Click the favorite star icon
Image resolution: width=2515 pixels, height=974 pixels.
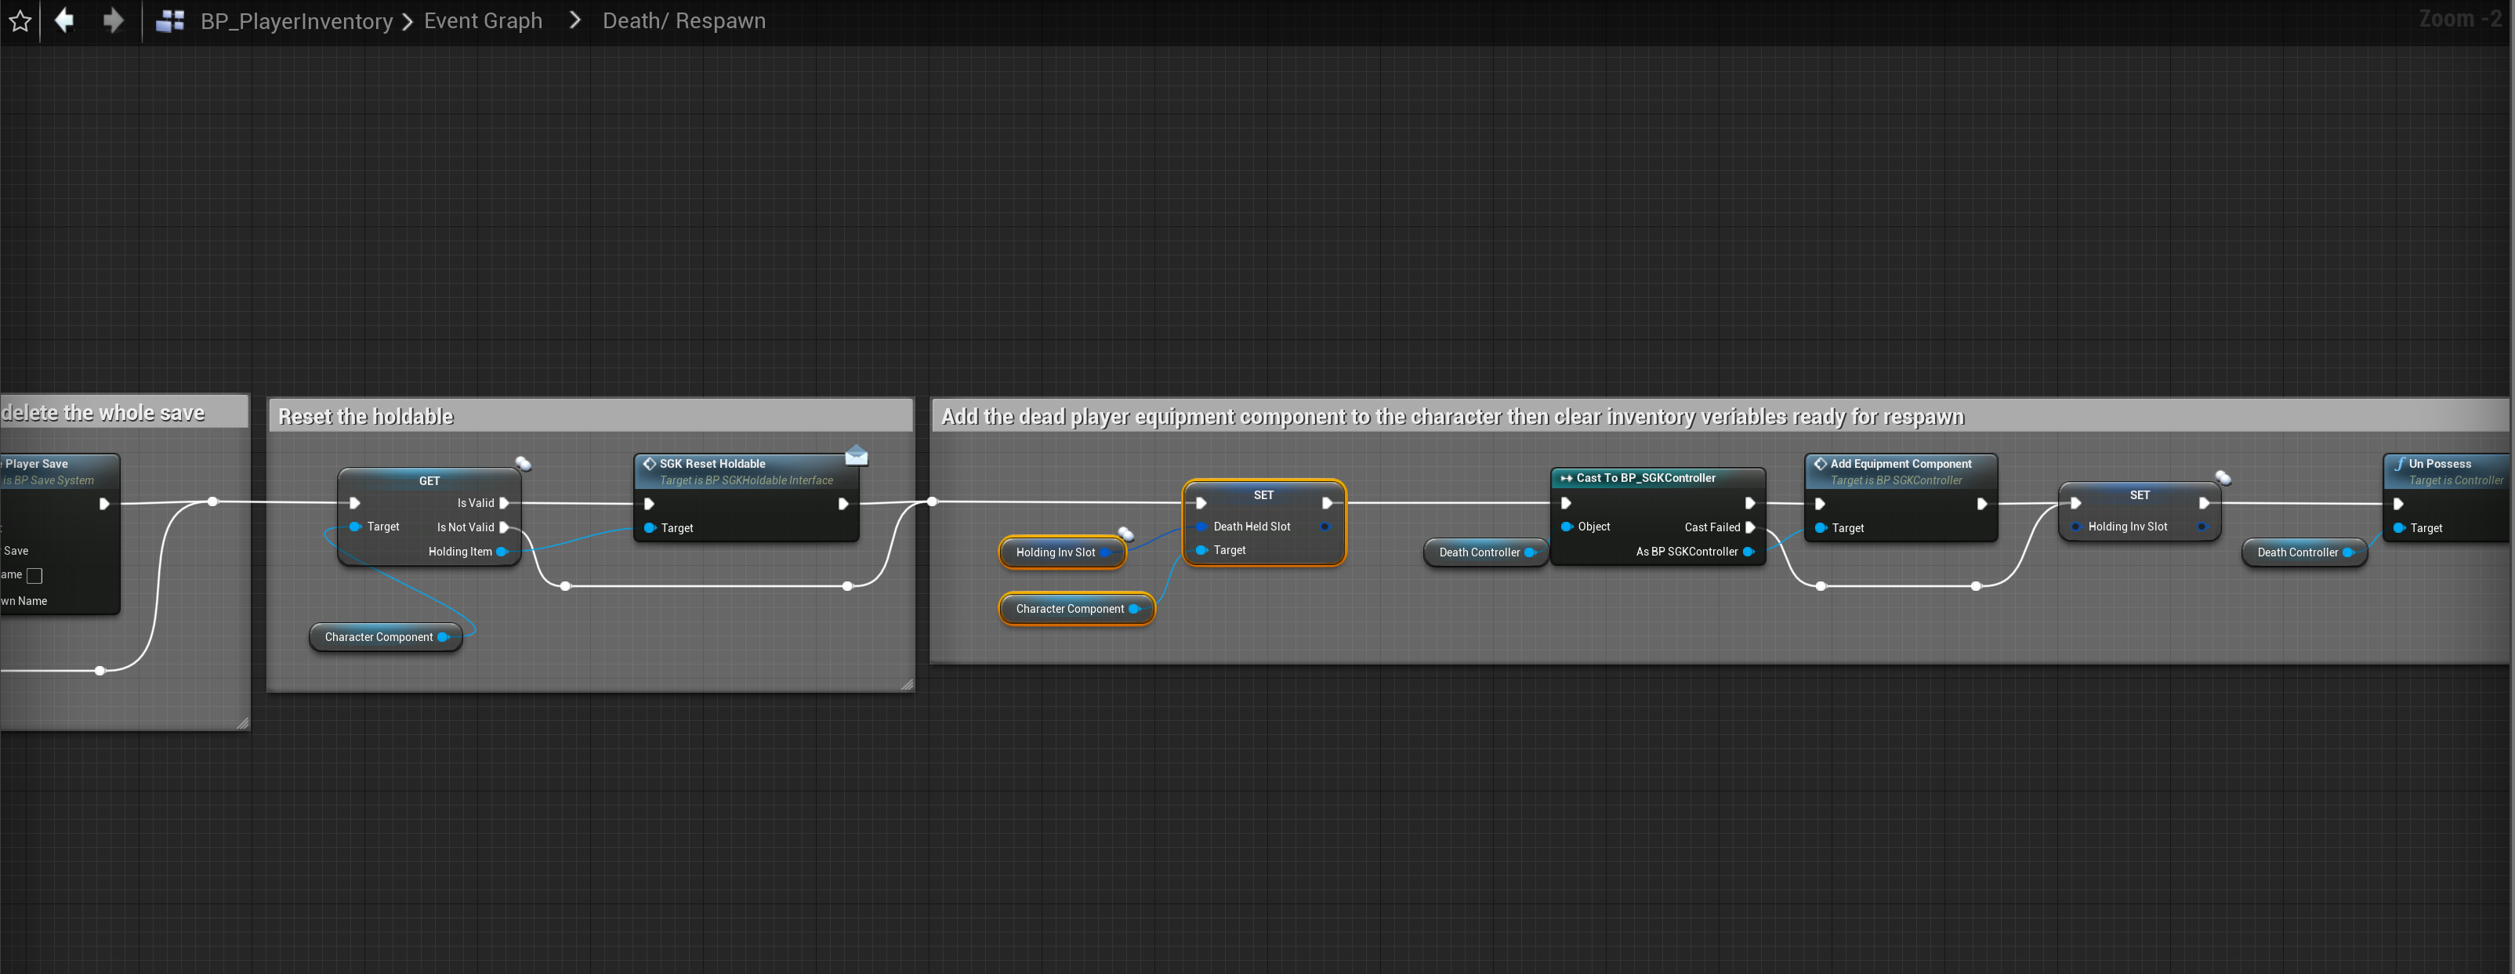(x=20, y=20)
